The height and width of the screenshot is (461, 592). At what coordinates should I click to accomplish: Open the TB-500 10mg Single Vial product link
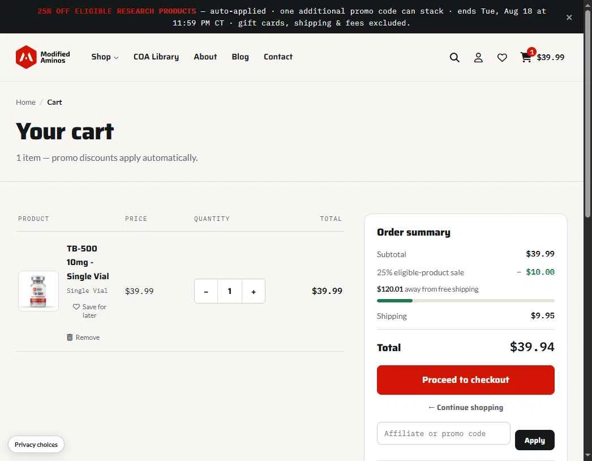[88, 262]
